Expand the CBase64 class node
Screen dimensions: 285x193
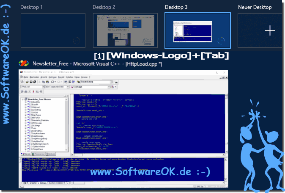26,105
